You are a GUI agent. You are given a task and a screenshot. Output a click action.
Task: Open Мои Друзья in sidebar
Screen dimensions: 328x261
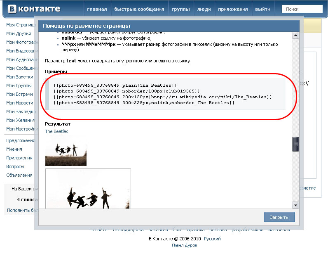[19, 33]
